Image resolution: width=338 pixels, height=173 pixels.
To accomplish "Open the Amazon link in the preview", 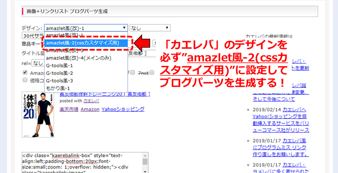I will [x=90, y=109].
